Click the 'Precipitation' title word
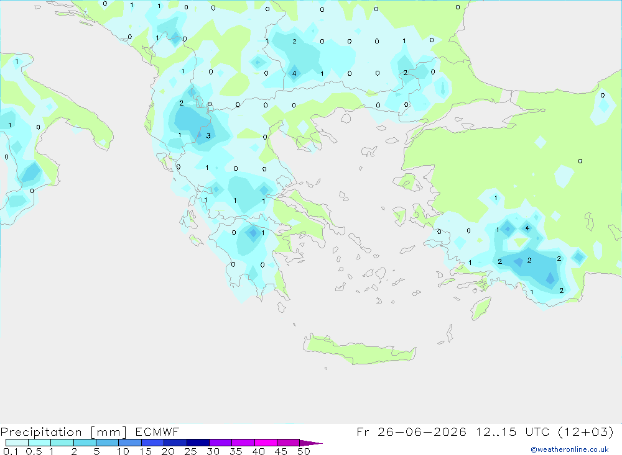This screenshot has width=622, height=455. pyautogui.click(x=41, y=432)
